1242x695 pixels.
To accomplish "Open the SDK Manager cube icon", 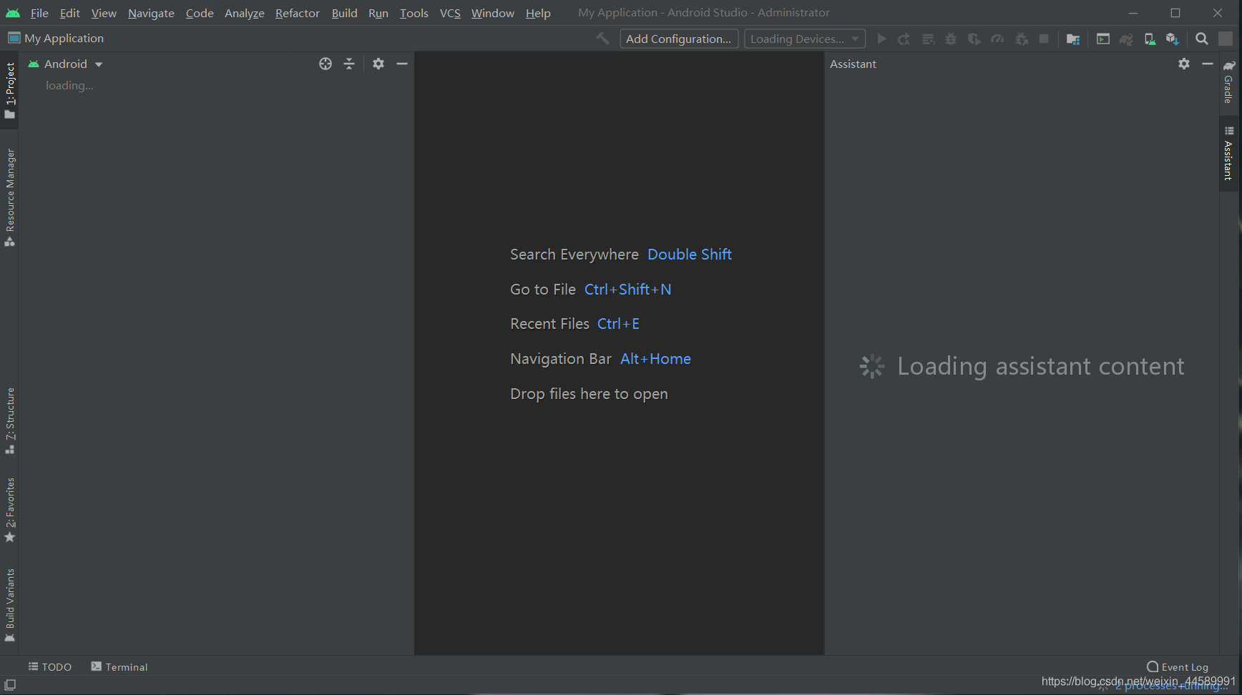I will tap(1172, 39).
